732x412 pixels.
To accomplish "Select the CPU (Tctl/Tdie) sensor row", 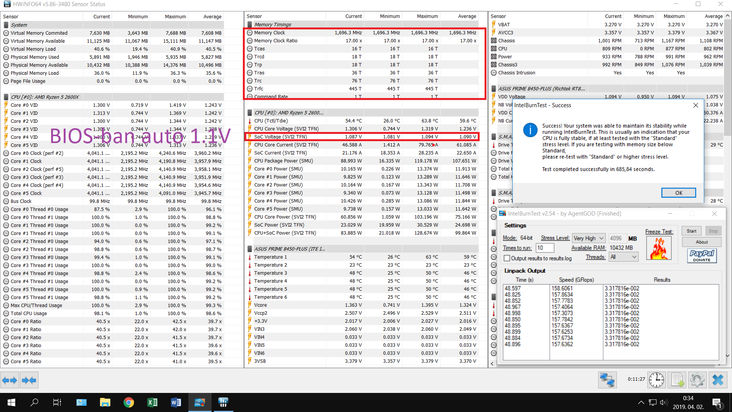I will [362, 121].
